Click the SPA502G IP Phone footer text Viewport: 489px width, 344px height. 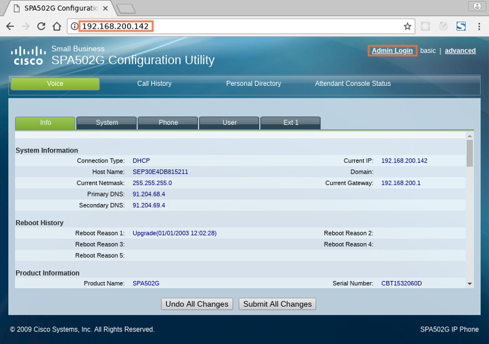coord(449,330)
